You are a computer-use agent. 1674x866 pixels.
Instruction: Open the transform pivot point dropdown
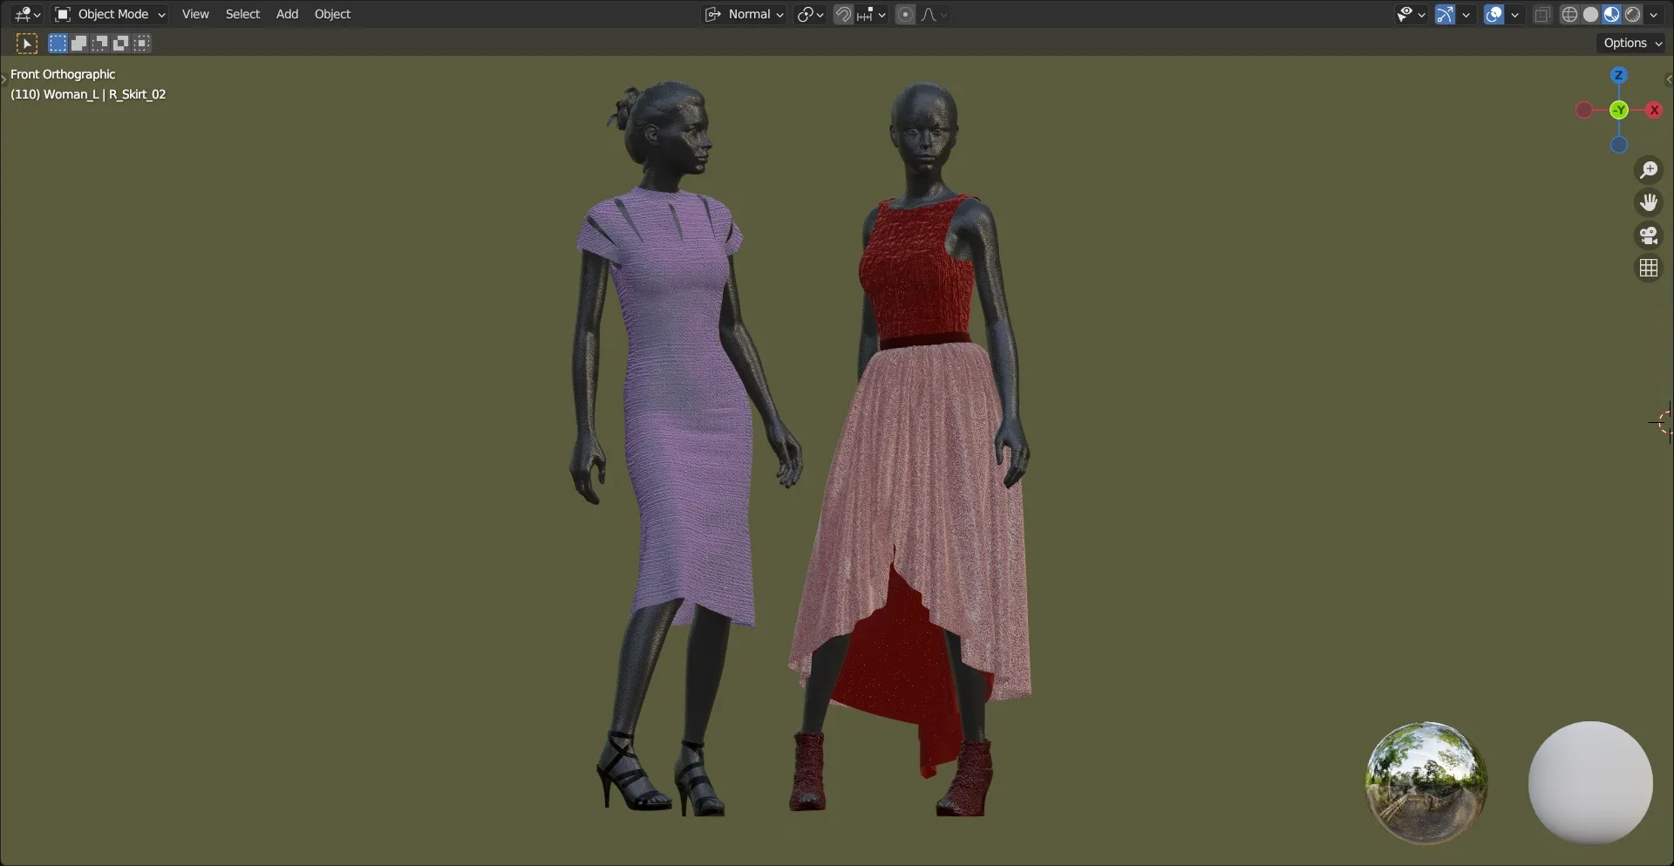[x=810, y=14]
